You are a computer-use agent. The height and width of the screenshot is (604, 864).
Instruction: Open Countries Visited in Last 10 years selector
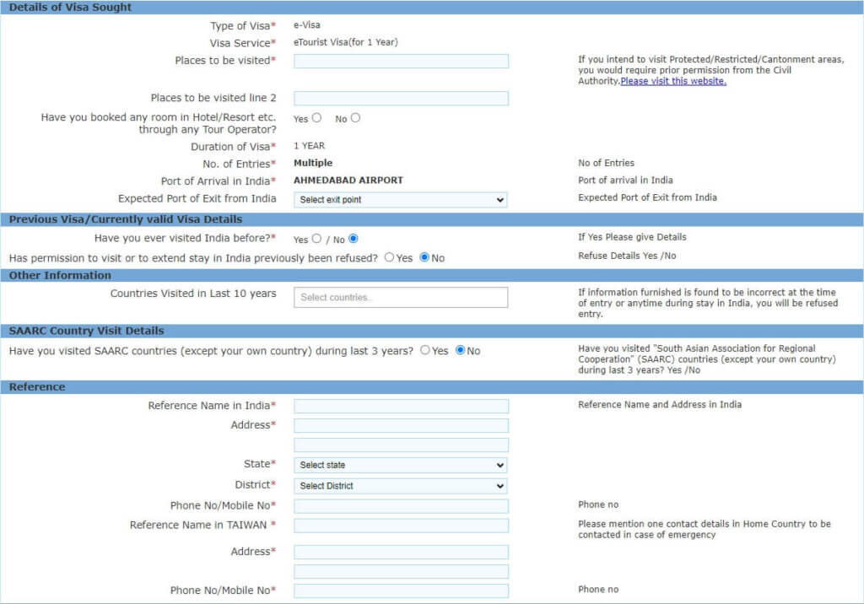(x=401, y=297)
